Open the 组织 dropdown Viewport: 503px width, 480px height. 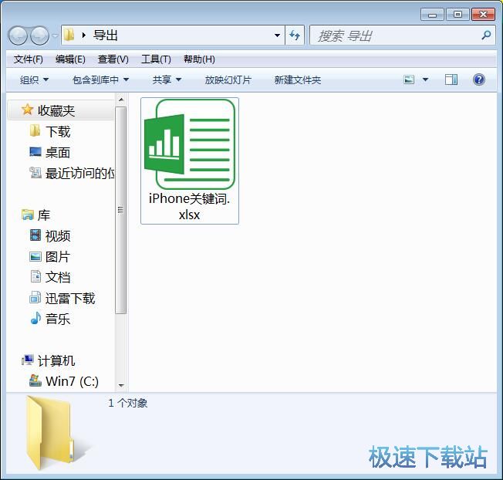34,79
